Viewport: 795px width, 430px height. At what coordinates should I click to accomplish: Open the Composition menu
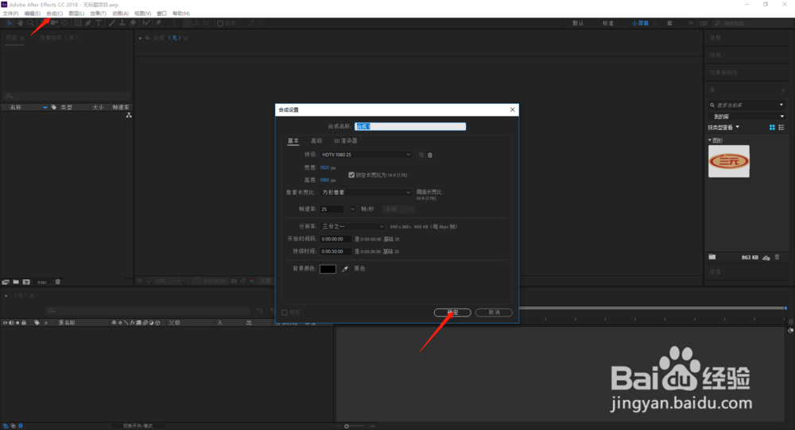click(x=55, y=13)
